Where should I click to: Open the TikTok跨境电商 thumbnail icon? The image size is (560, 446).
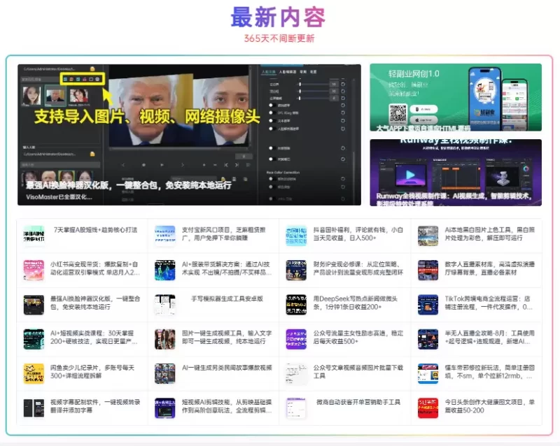[x=428, y=304]
